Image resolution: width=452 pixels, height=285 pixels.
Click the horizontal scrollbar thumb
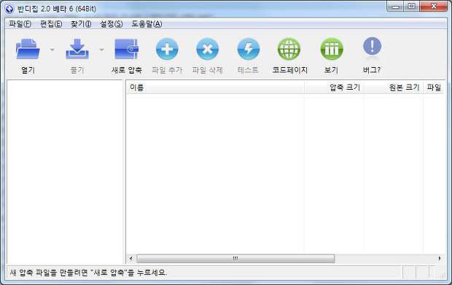[235, 259]
